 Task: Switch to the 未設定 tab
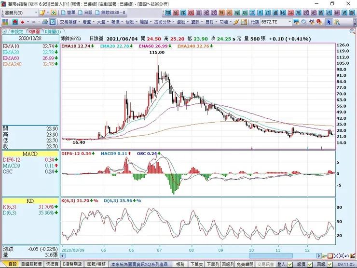pyautogui.click(x=17, y=32)
